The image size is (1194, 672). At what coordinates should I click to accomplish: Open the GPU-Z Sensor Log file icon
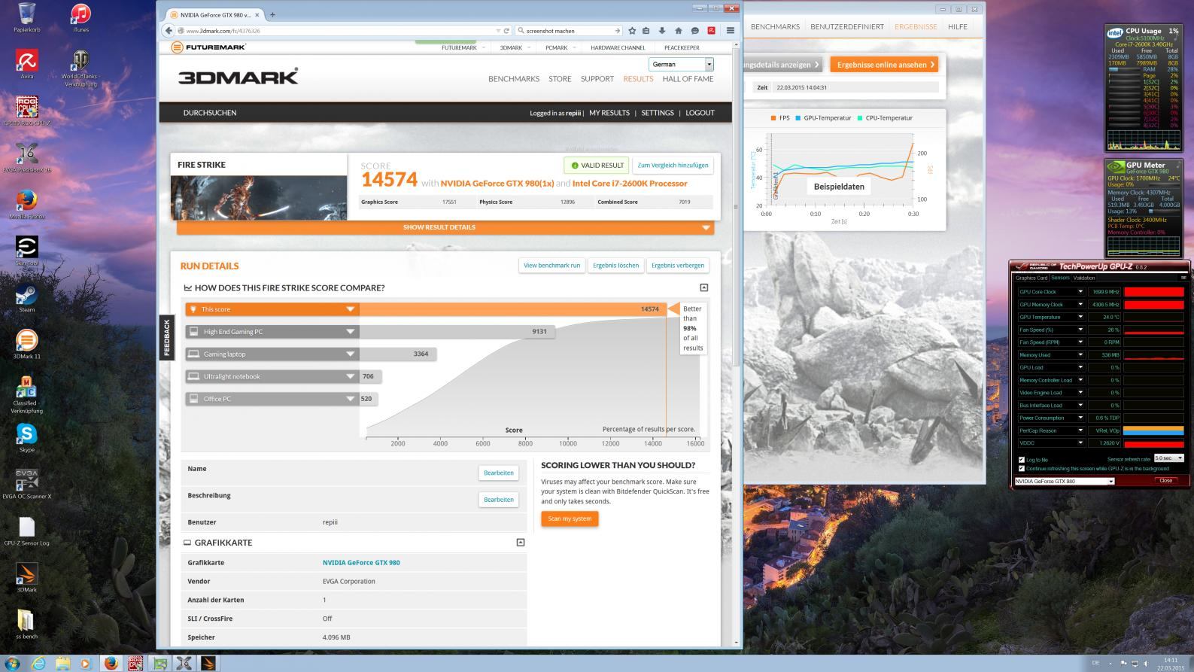click(x=27, y=531)
